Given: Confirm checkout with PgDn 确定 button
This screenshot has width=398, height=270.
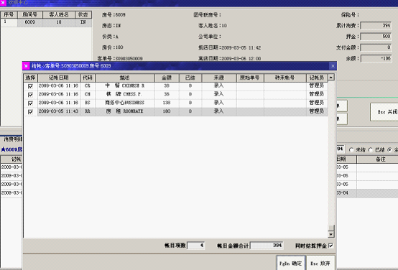Looking at the screenshot, I should 290,263.
